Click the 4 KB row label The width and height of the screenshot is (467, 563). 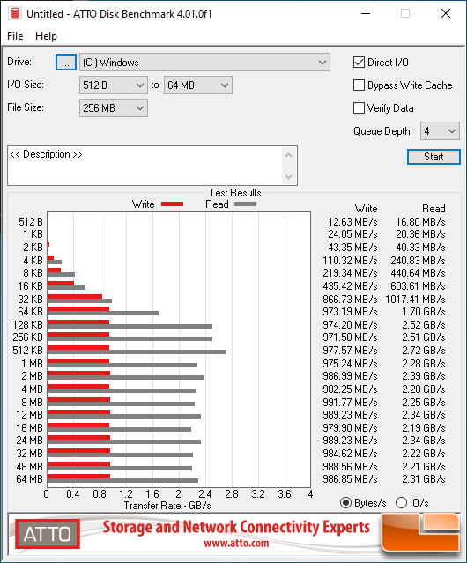[x=33, y=260]
